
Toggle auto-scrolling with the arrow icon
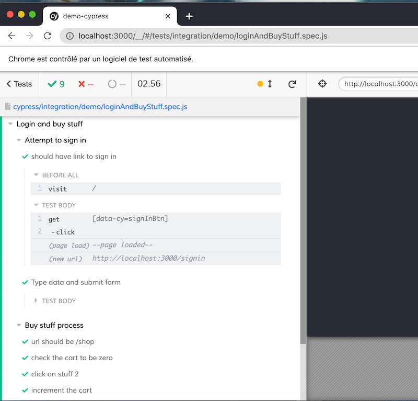[x=270, y=84]
